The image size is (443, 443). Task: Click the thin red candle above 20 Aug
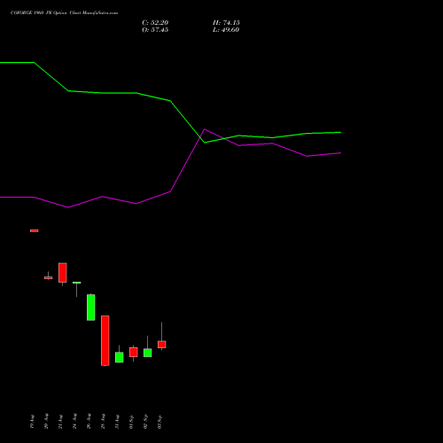tap(49, 277)
